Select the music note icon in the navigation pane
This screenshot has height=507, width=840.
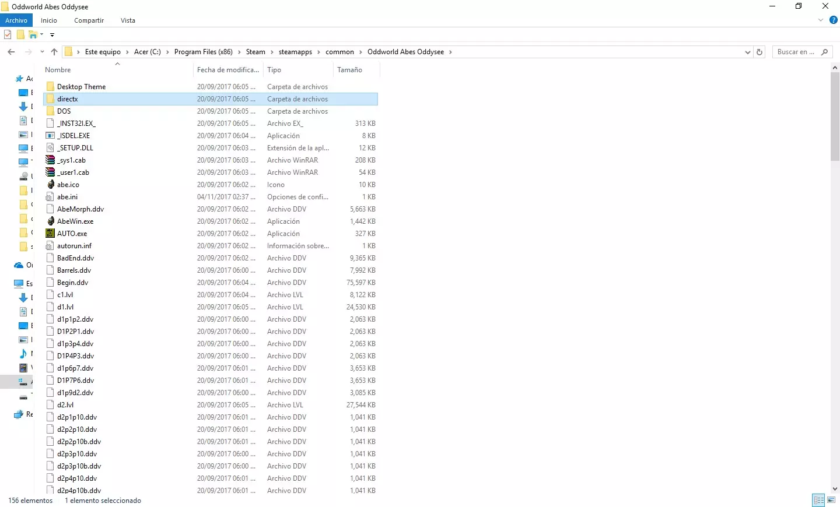point(23,354)
